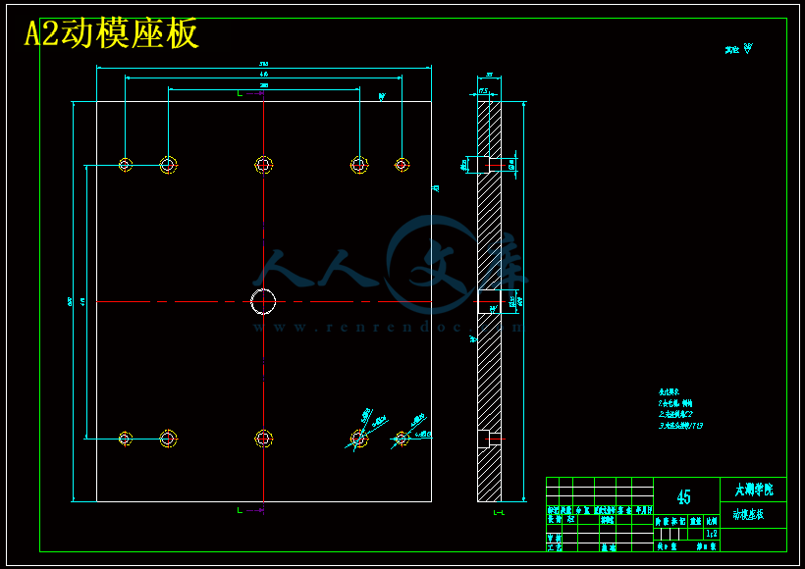The height and width of the screenshot is (569, 805).
Task: Click green "L" section marker above the plate
Action: 240,93
